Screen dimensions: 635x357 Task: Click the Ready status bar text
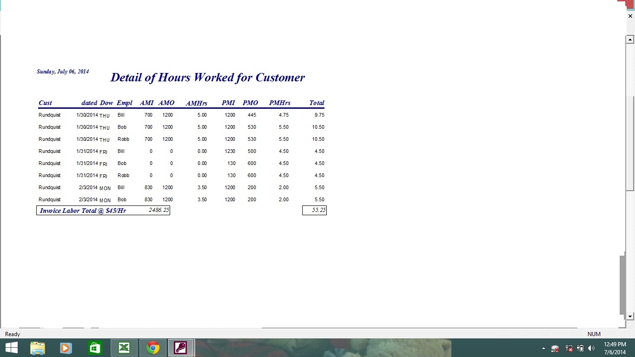coord(13,334)
